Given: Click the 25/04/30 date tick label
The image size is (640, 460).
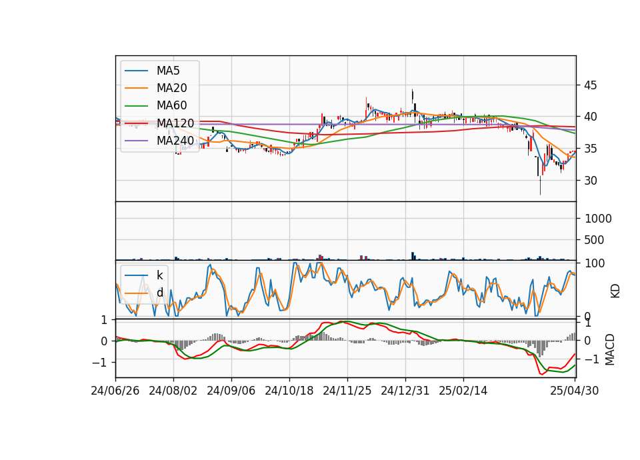Looking at the screenshot, I should pos(574,391).
